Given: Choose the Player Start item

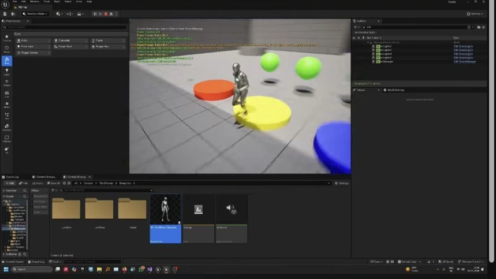Looking at the screenshot, I should coord(70,46).
